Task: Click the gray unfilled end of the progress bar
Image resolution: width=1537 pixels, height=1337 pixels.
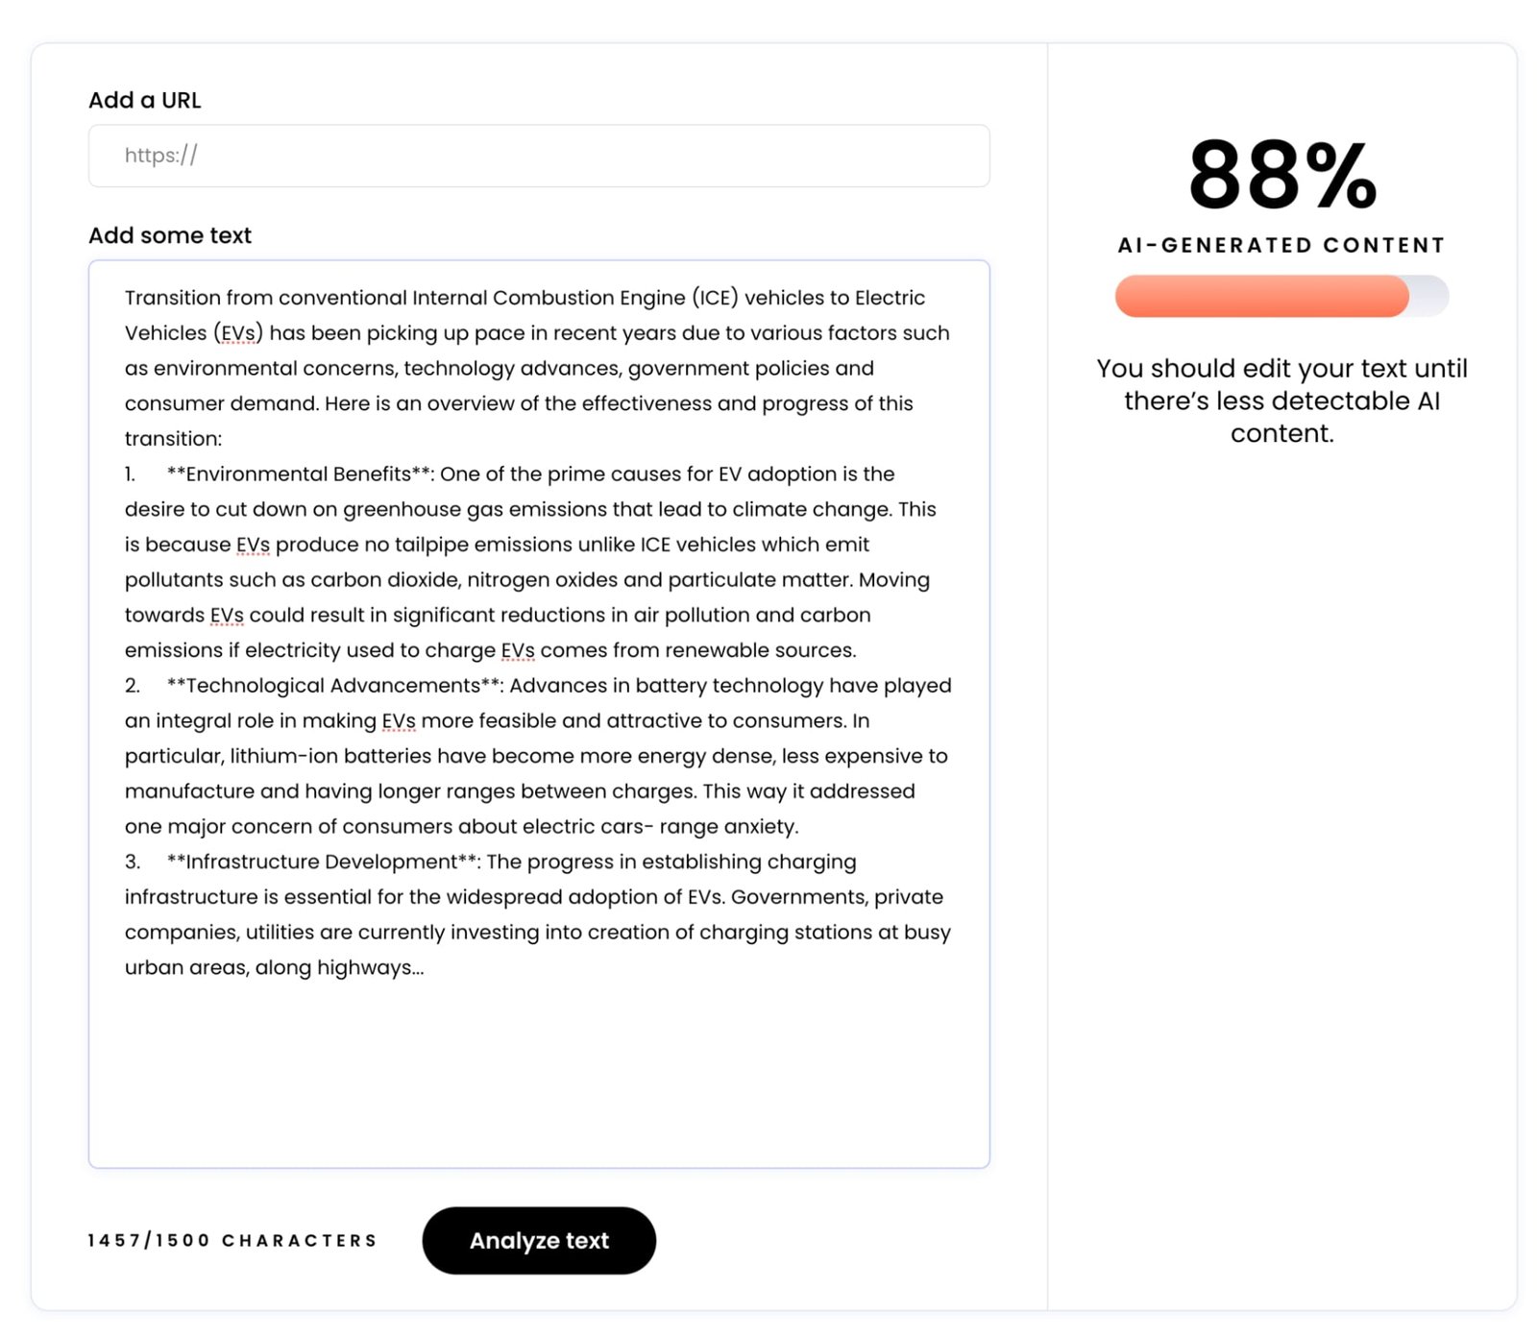Action: (x=1429, y=296)
